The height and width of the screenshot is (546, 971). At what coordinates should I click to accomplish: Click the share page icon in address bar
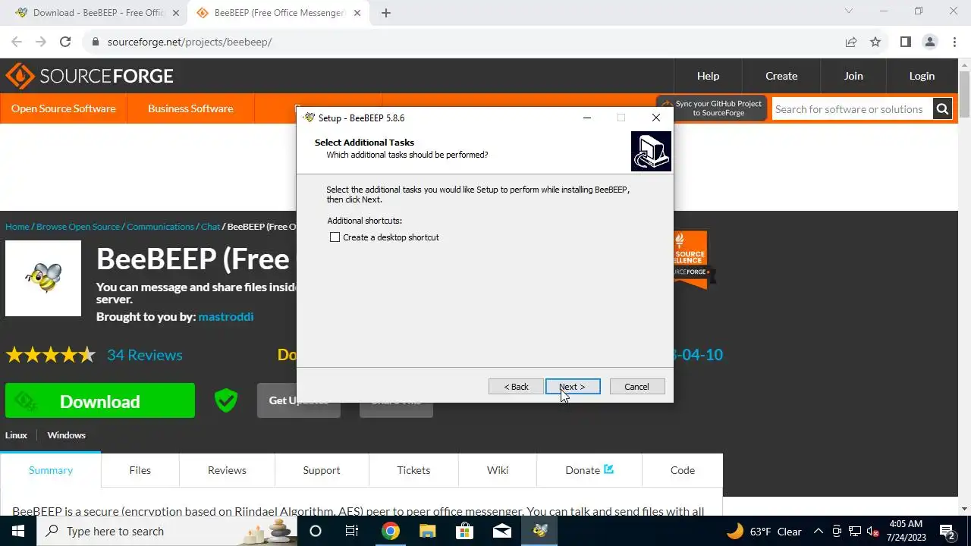tap(851, 42)
